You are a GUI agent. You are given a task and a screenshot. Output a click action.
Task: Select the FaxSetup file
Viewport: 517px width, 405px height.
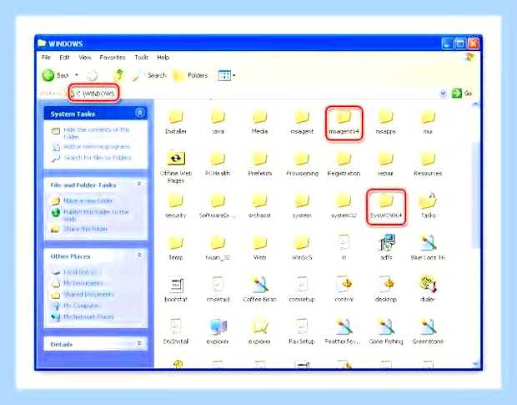[302, 332]
